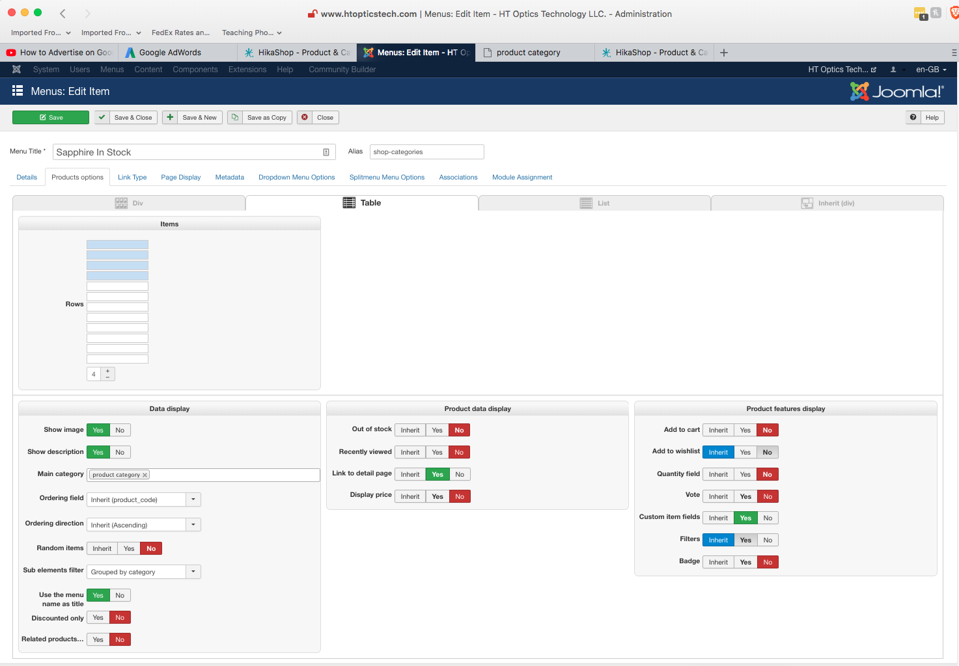Click the Menu Title text field
The image size is (959, 666).
tap(194, 152)
